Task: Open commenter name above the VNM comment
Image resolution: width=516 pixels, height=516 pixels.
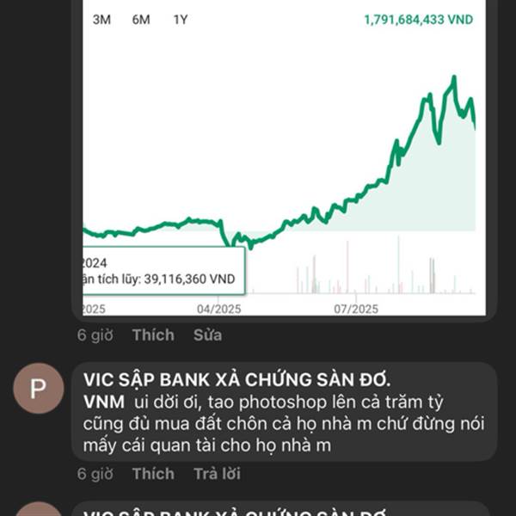Action: point(236,379)
